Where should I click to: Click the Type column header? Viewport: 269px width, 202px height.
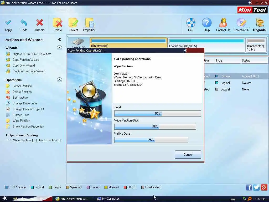pyautogui.click(x=228, y=60)
